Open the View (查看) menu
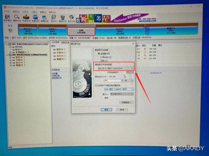This screenshot has width=209, height=156. pyautogui.click(x=43, y=12)
